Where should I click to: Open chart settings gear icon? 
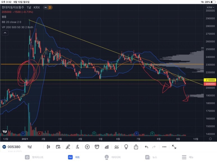pyautogui.click(x=210, y=139)
